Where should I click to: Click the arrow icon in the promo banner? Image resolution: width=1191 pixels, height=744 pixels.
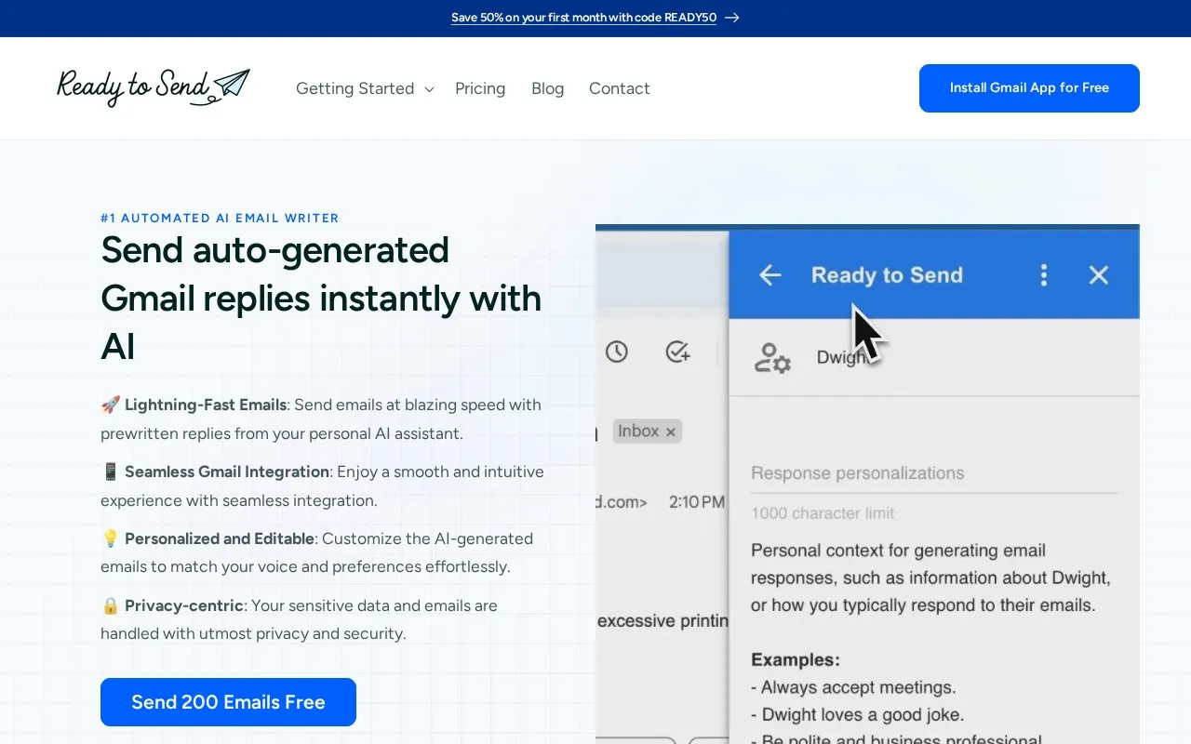coord(732,18)
